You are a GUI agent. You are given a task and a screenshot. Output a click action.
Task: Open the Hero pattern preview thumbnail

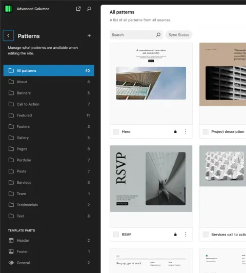click(151, 84)
